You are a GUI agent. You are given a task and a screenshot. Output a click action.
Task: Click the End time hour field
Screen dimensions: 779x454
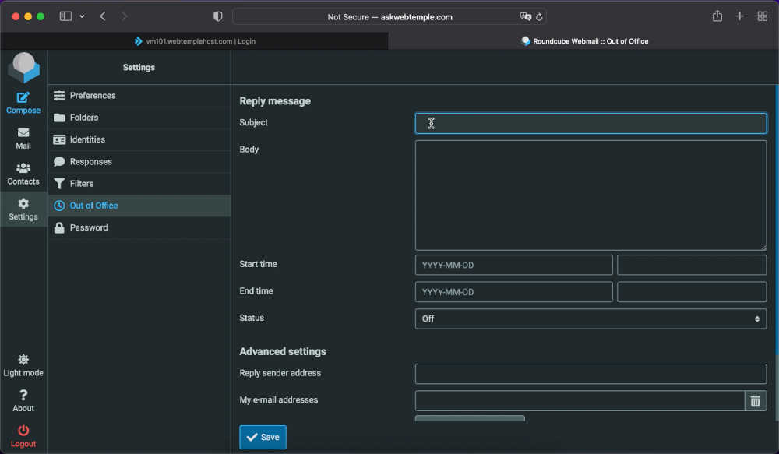[x=692, y=292]
